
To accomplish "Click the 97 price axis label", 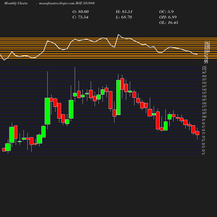I will (204, 120).
